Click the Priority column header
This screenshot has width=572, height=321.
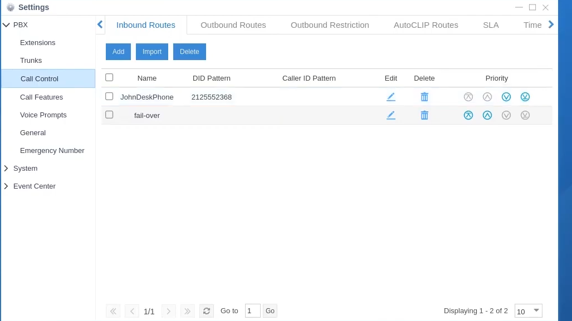point(496,78)
